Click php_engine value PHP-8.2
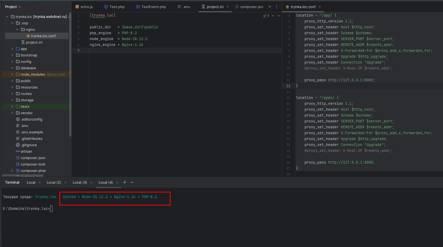Viewport: 443px width, 247px height. coord(129,33)
